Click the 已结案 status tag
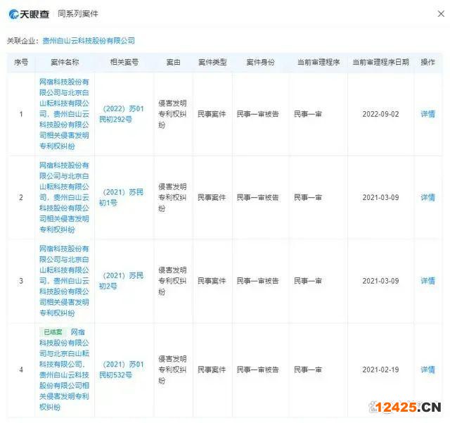 click(x=51, y=331)
